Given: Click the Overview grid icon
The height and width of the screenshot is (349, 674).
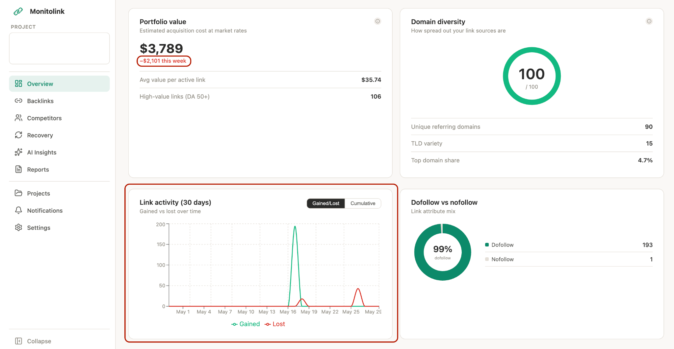Looking at the screenshot, I should click(x=18, y=83).
